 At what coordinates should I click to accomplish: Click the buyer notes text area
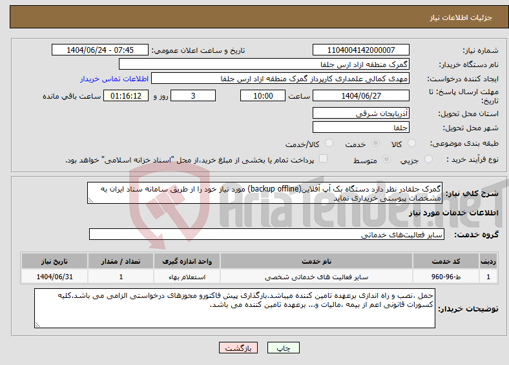(234, 308)
